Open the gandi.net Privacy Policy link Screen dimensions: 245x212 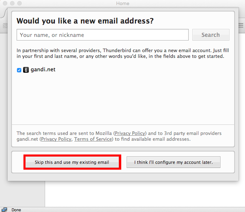(x=56, y=139)
